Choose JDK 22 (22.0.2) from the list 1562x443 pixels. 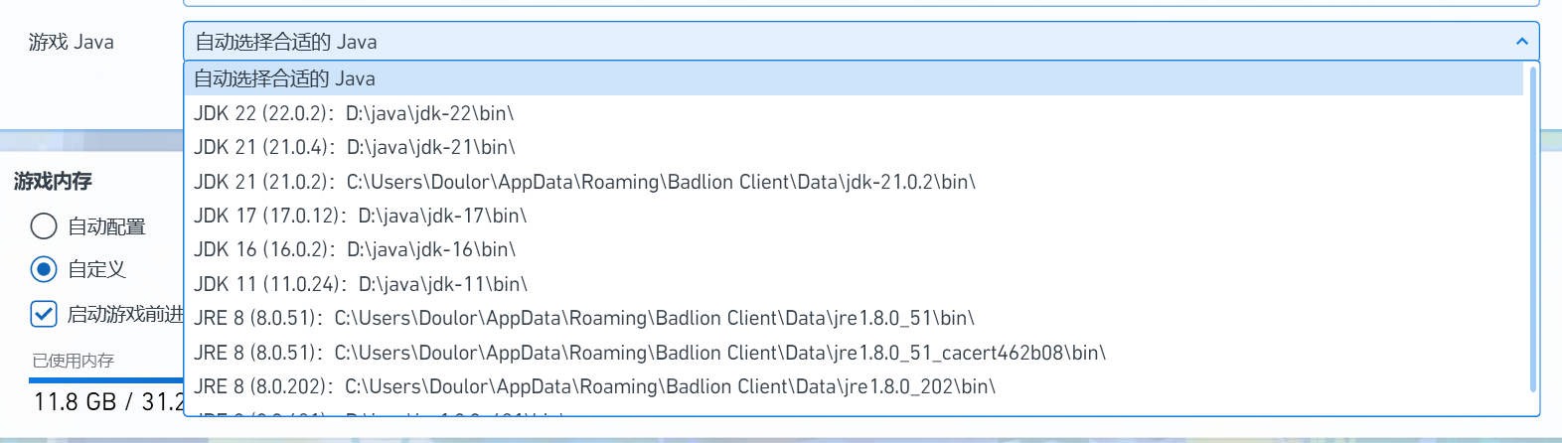click(354, 113)
